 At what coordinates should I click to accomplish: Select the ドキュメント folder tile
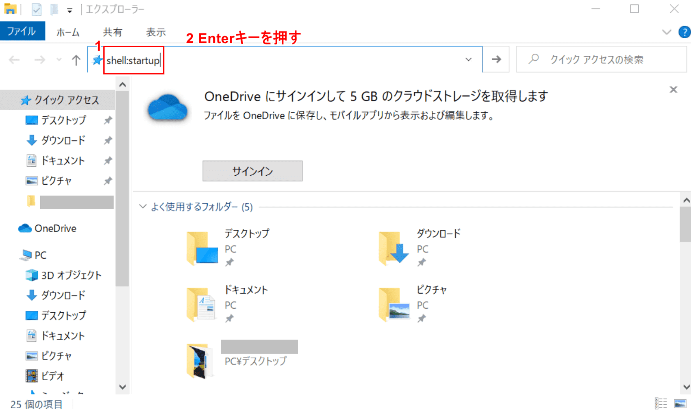(x=227, y=304)
